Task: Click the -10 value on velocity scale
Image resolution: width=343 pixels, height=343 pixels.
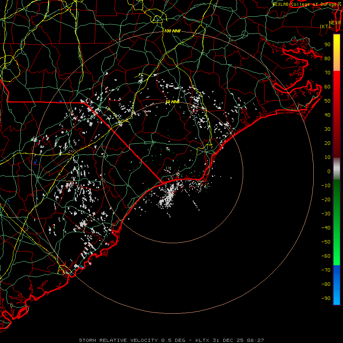Action: click(x=326, y=186)
